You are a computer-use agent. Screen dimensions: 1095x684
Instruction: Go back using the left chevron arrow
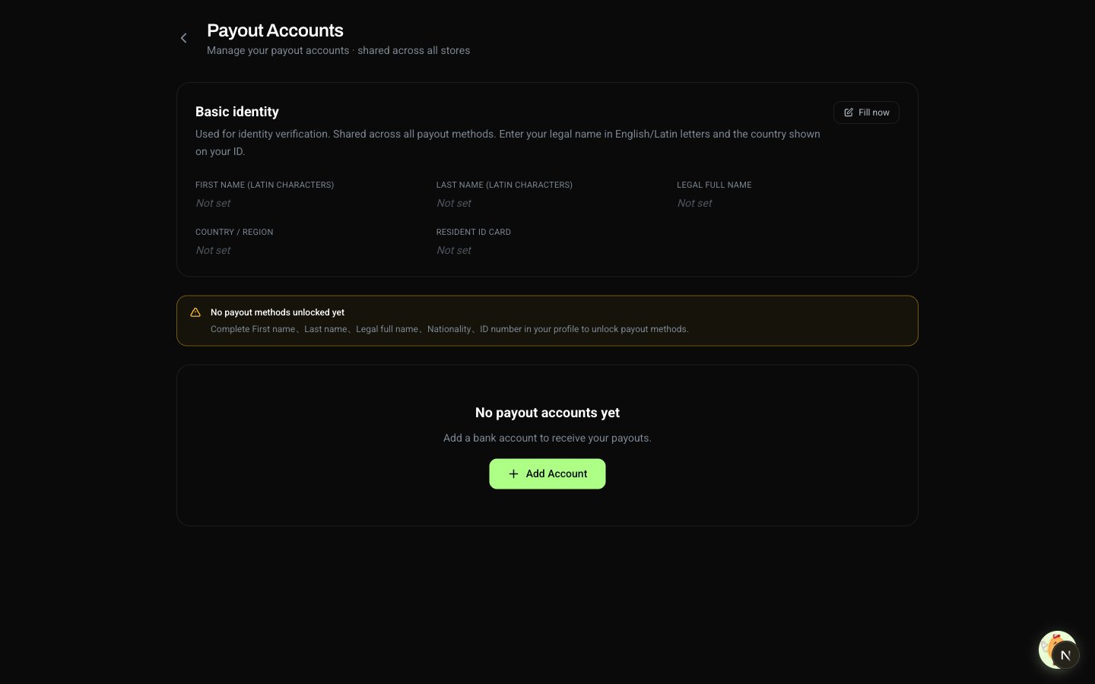pos(183,38)
